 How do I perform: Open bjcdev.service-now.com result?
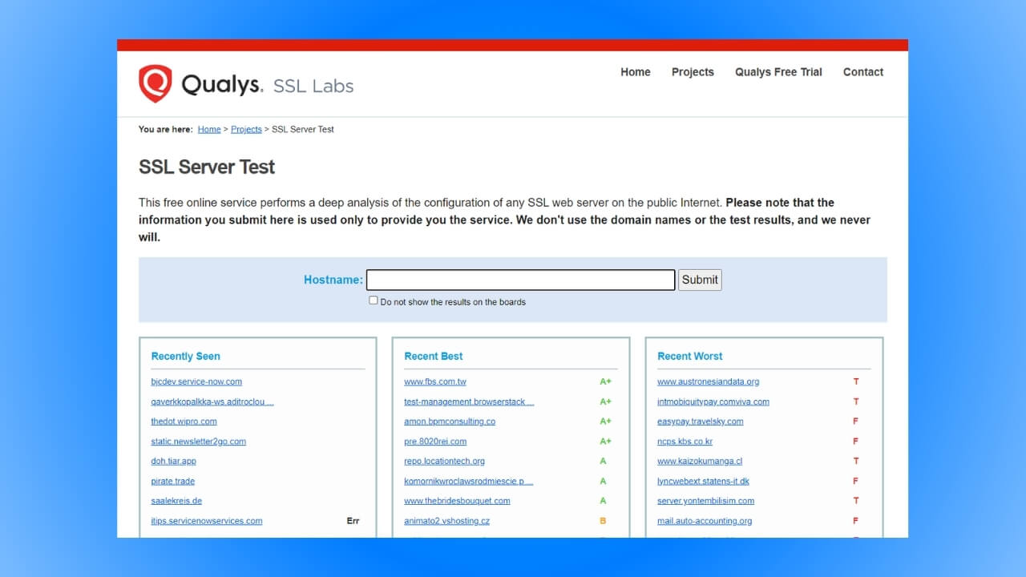click(x=196, y=381)
